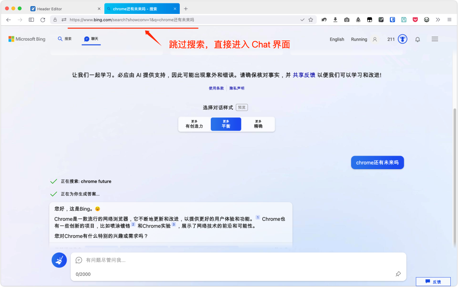This screenshot has height=287, width=458.
Task: Save page to Pocket
Action: pos(415,20)
